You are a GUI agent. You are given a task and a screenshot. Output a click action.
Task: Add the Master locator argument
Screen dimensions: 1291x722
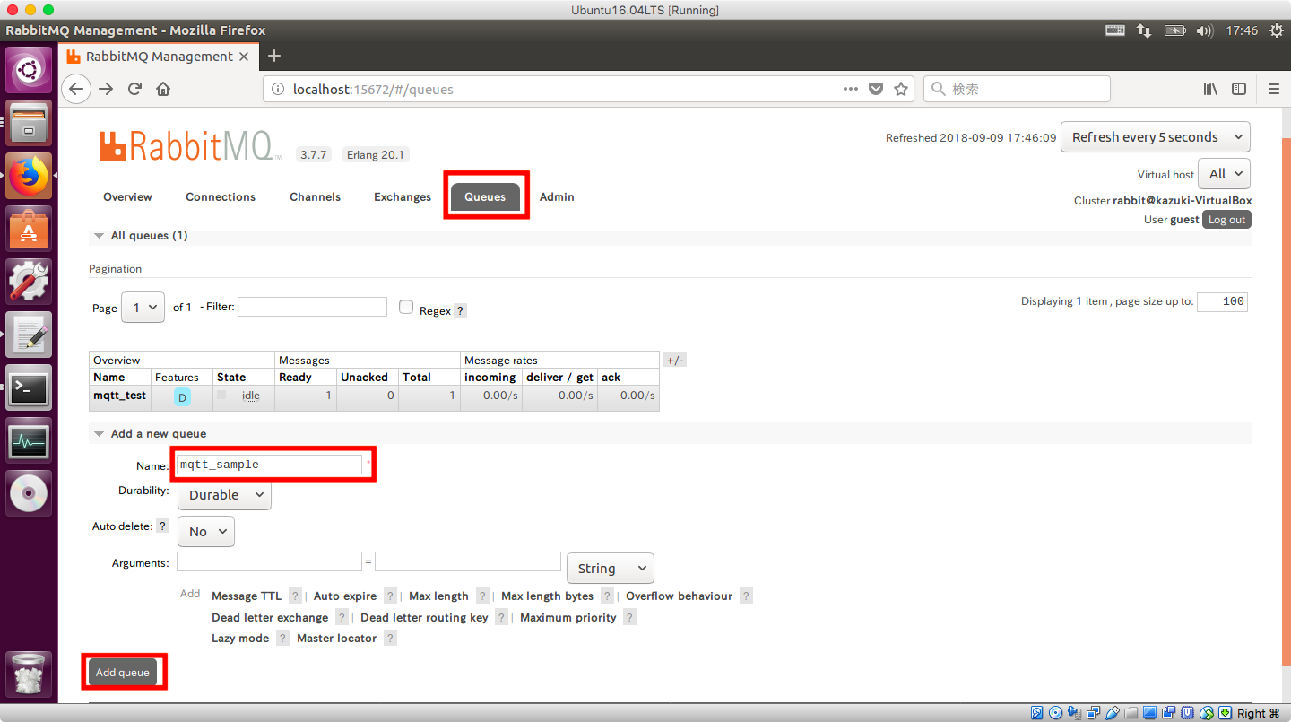(x=337, y=638)
